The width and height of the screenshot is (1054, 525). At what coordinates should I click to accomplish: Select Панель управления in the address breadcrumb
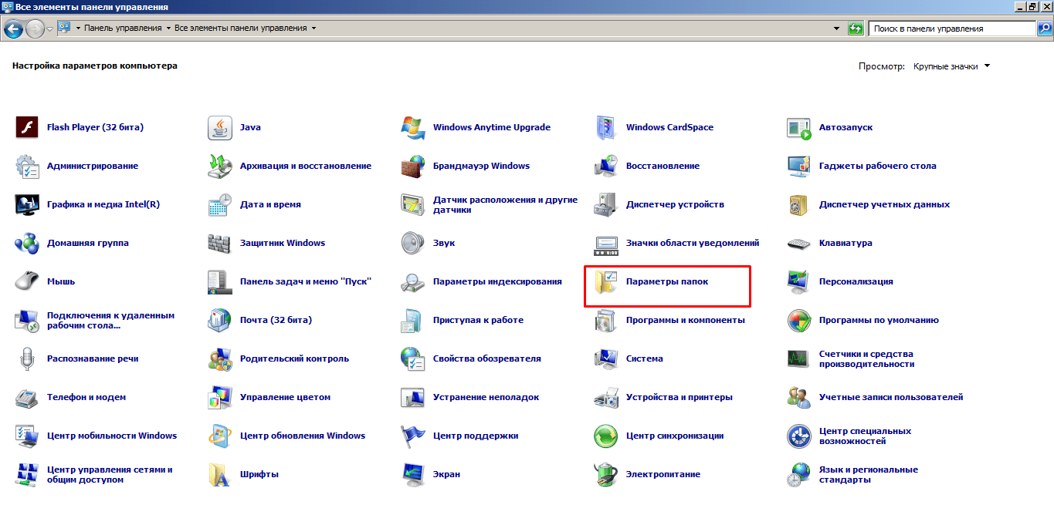point(123,29)
